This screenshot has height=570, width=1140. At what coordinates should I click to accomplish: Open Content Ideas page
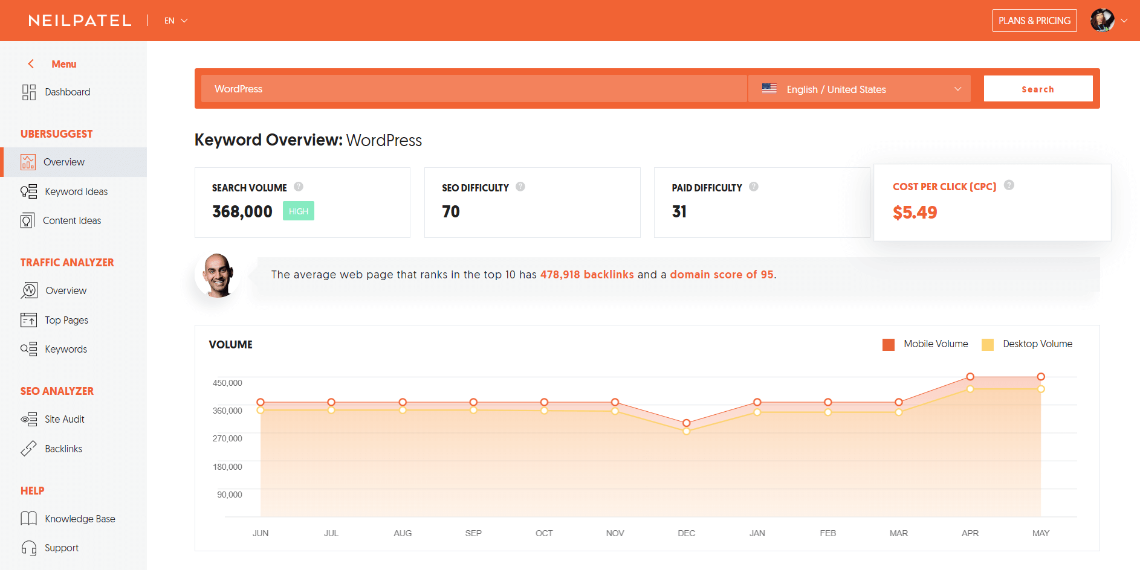coord(72,220)
